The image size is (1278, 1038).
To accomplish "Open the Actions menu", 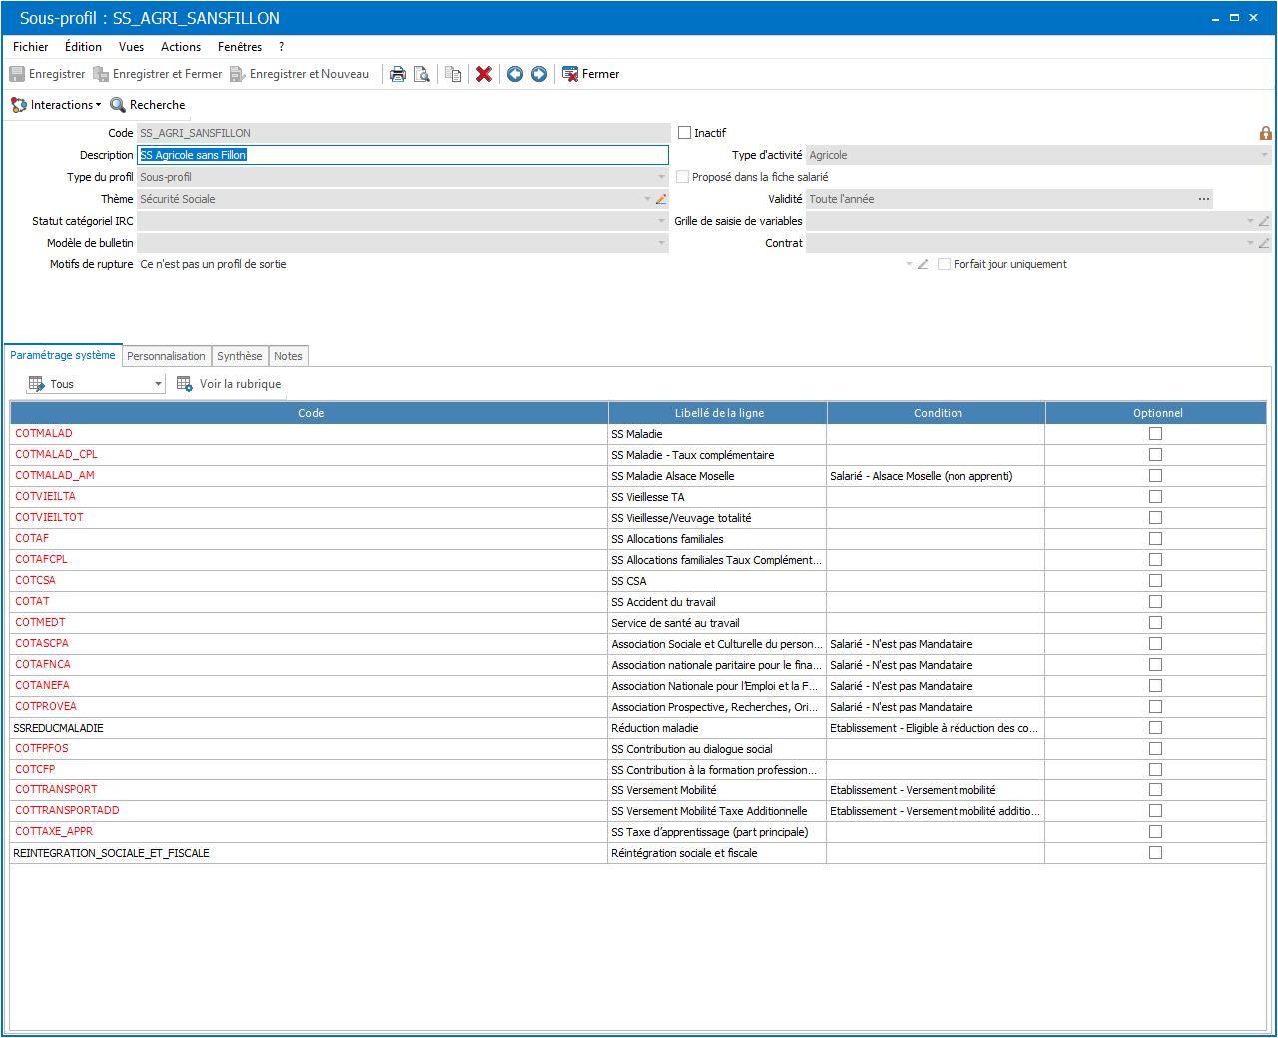I will 181,47.
